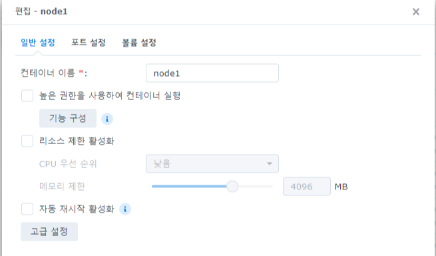This screenshot has width=436, height=256.
Task: Click the dropdown arrow of CPU 우선 순위
Action: (269, 163)
